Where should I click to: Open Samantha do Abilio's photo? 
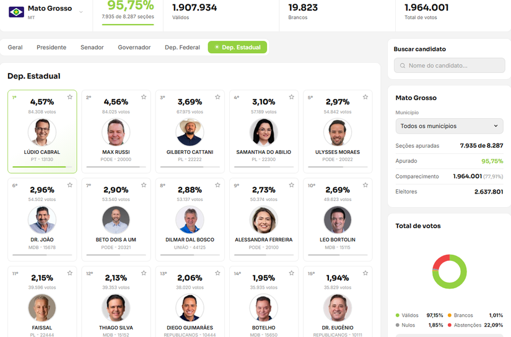(264, 132)
